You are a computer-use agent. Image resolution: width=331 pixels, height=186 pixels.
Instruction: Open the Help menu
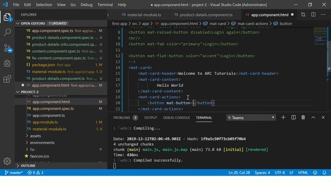coord(122,5)
